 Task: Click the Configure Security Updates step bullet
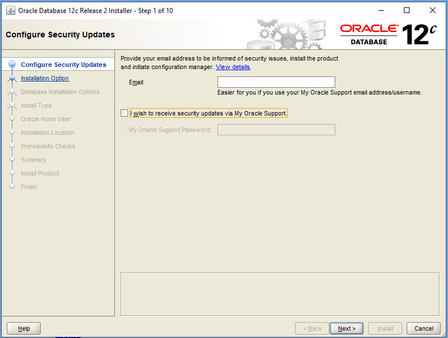pyautogui.click(x=12, y=65)
